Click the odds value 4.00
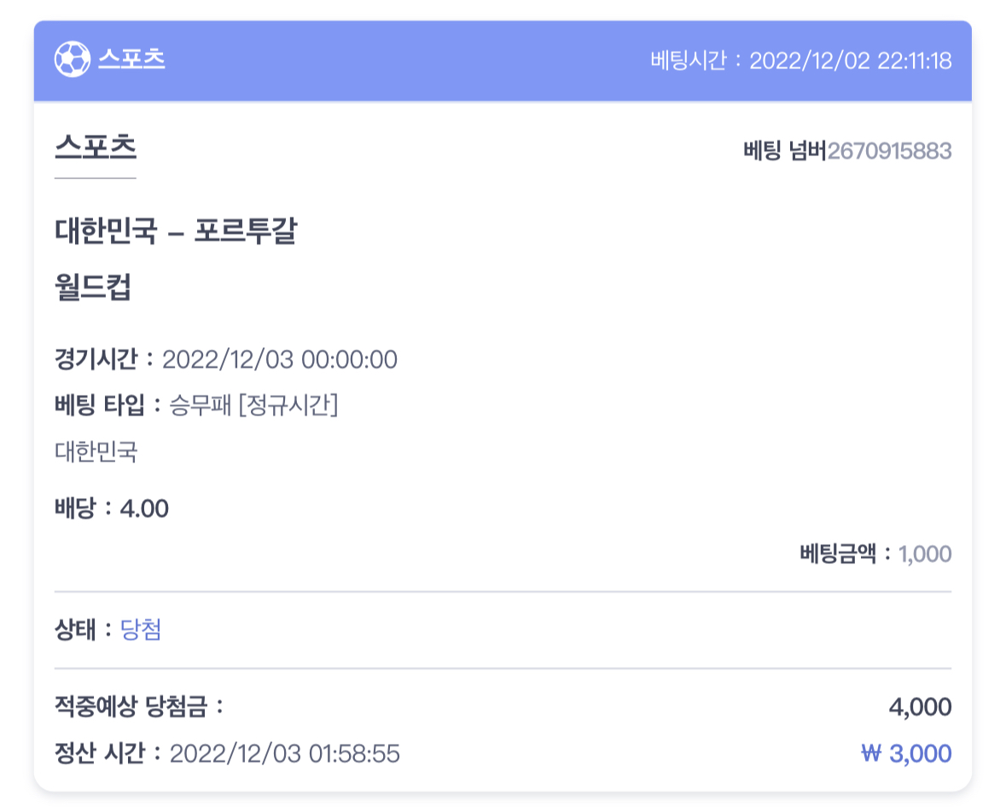Screen dimensions: 1006x807 [144, 508]
